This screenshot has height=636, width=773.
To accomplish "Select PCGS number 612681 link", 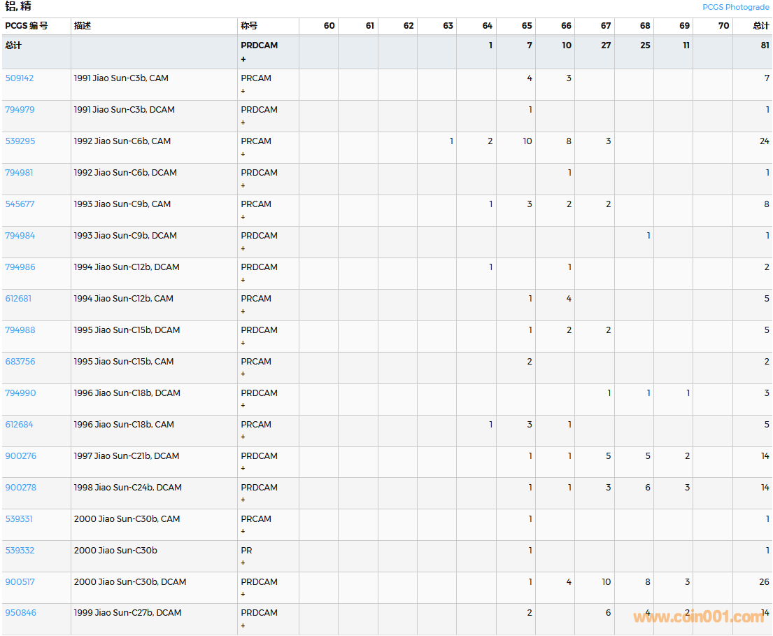I will point(18,299).
